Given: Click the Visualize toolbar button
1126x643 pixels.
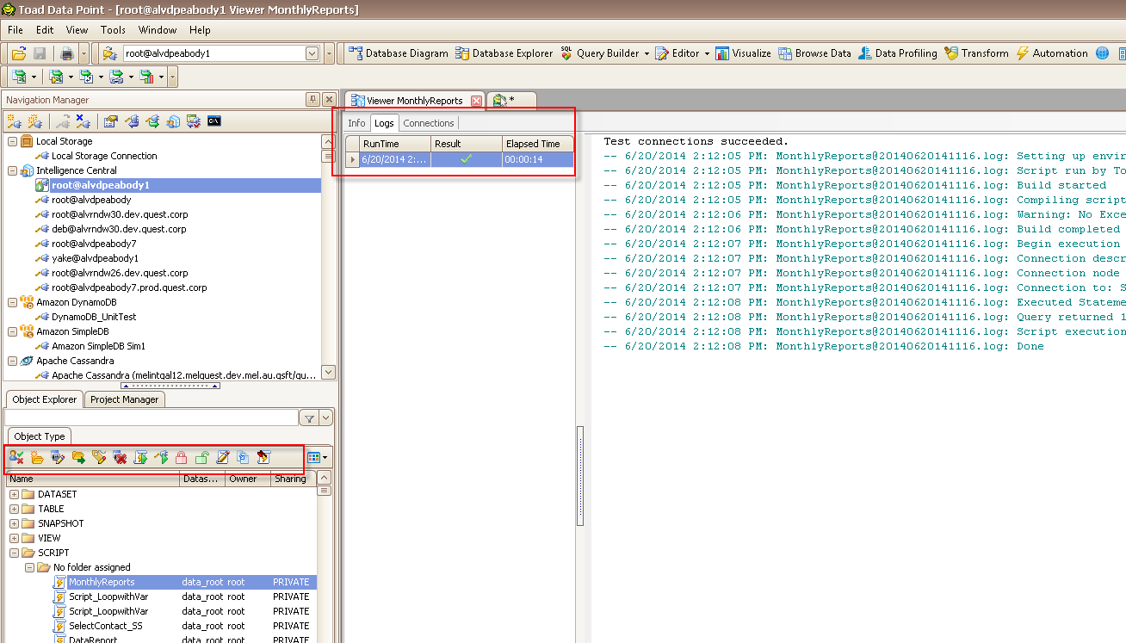Looking at the screenshot, I should [743, 53].
